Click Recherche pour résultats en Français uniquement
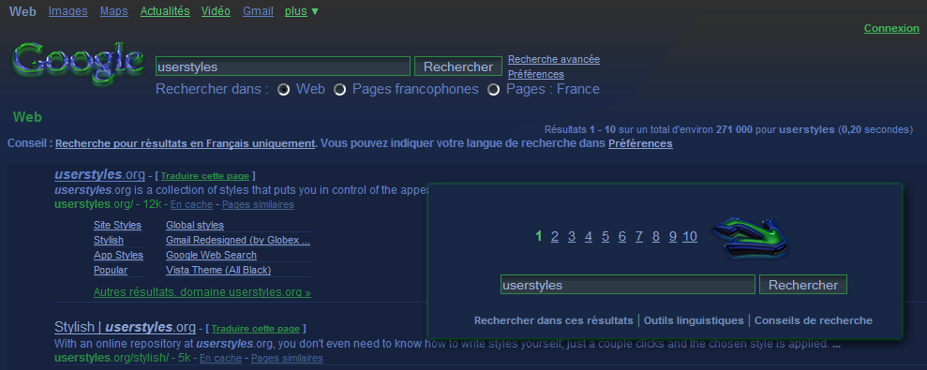 185,143
